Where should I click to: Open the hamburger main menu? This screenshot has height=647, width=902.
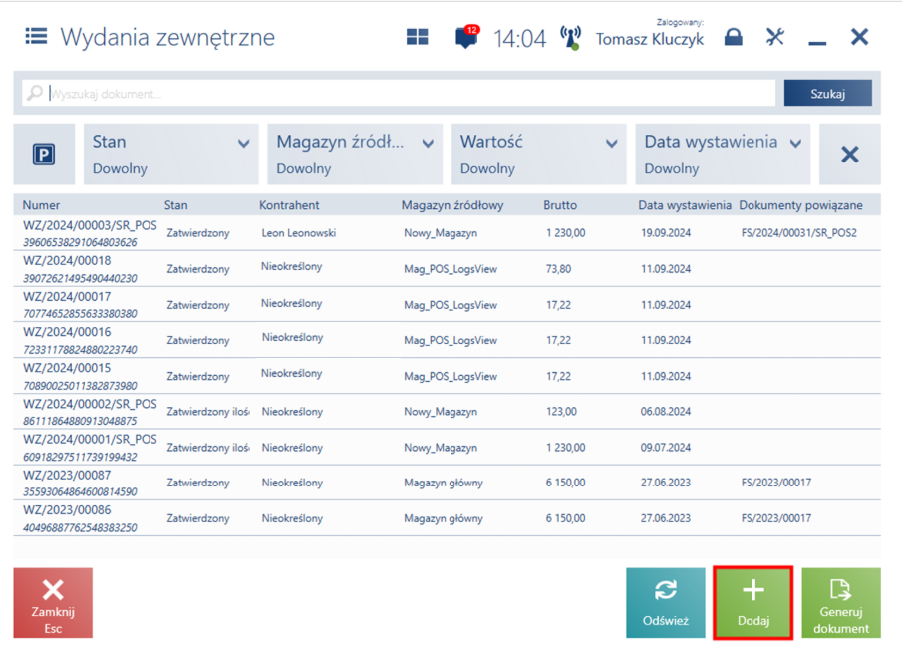[x=36, y=37]
